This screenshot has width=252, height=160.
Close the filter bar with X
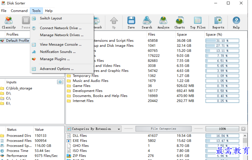pyautogui.click(x=243, y=129)
